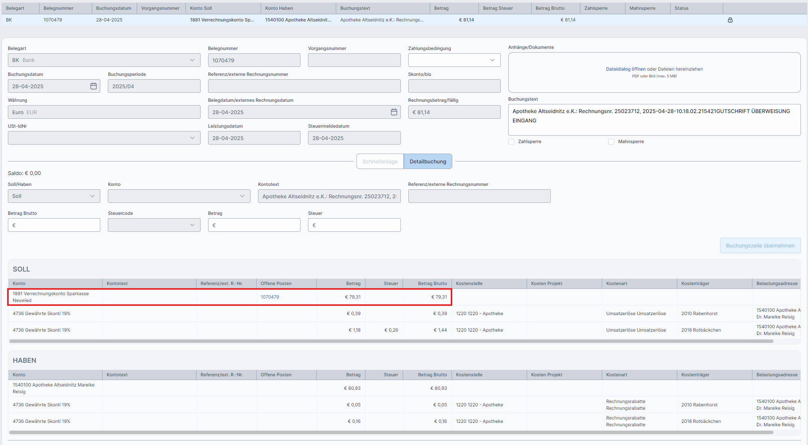Open the Buchungsdatum calendar picker icon
This screenshot has height=445, width=808.
(x=94, y=86)
